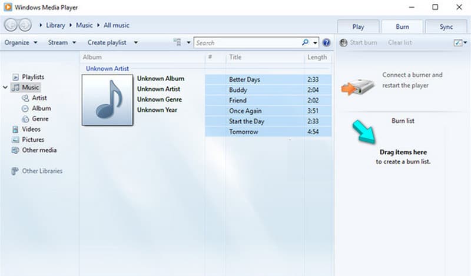Click the Videos icon in sidebar

tap(15, 129)
